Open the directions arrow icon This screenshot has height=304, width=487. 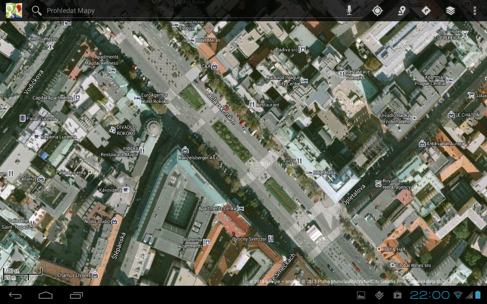click(426, 10)
